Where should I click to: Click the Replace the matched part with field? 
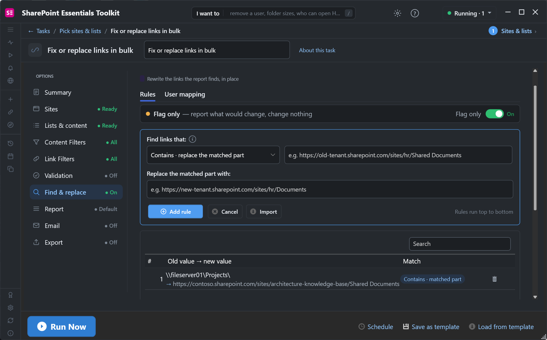[330, 189]
